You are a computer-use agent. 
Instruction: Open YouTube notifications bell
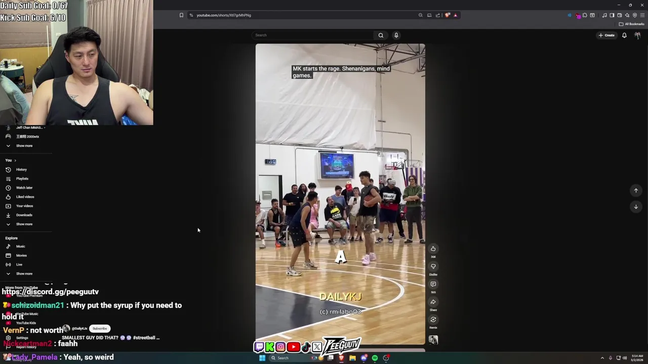coord(624,35)
